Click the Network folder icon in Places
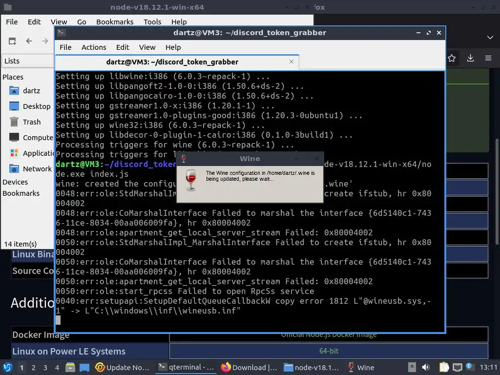Viewport: 500px width, 375px height. (x=14, y=168)
